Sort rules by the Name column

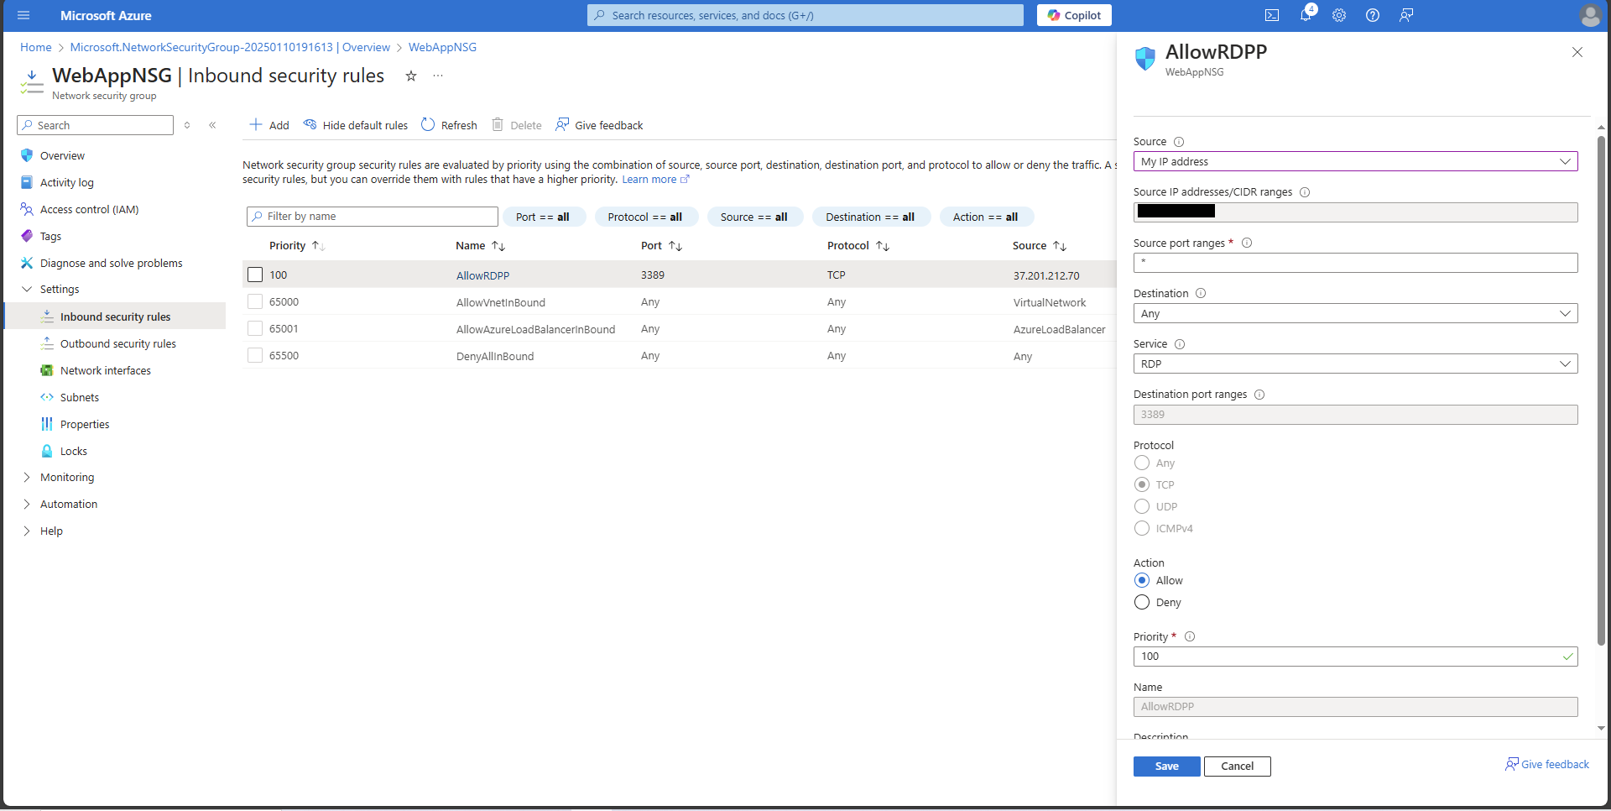[x=480, y=246]
